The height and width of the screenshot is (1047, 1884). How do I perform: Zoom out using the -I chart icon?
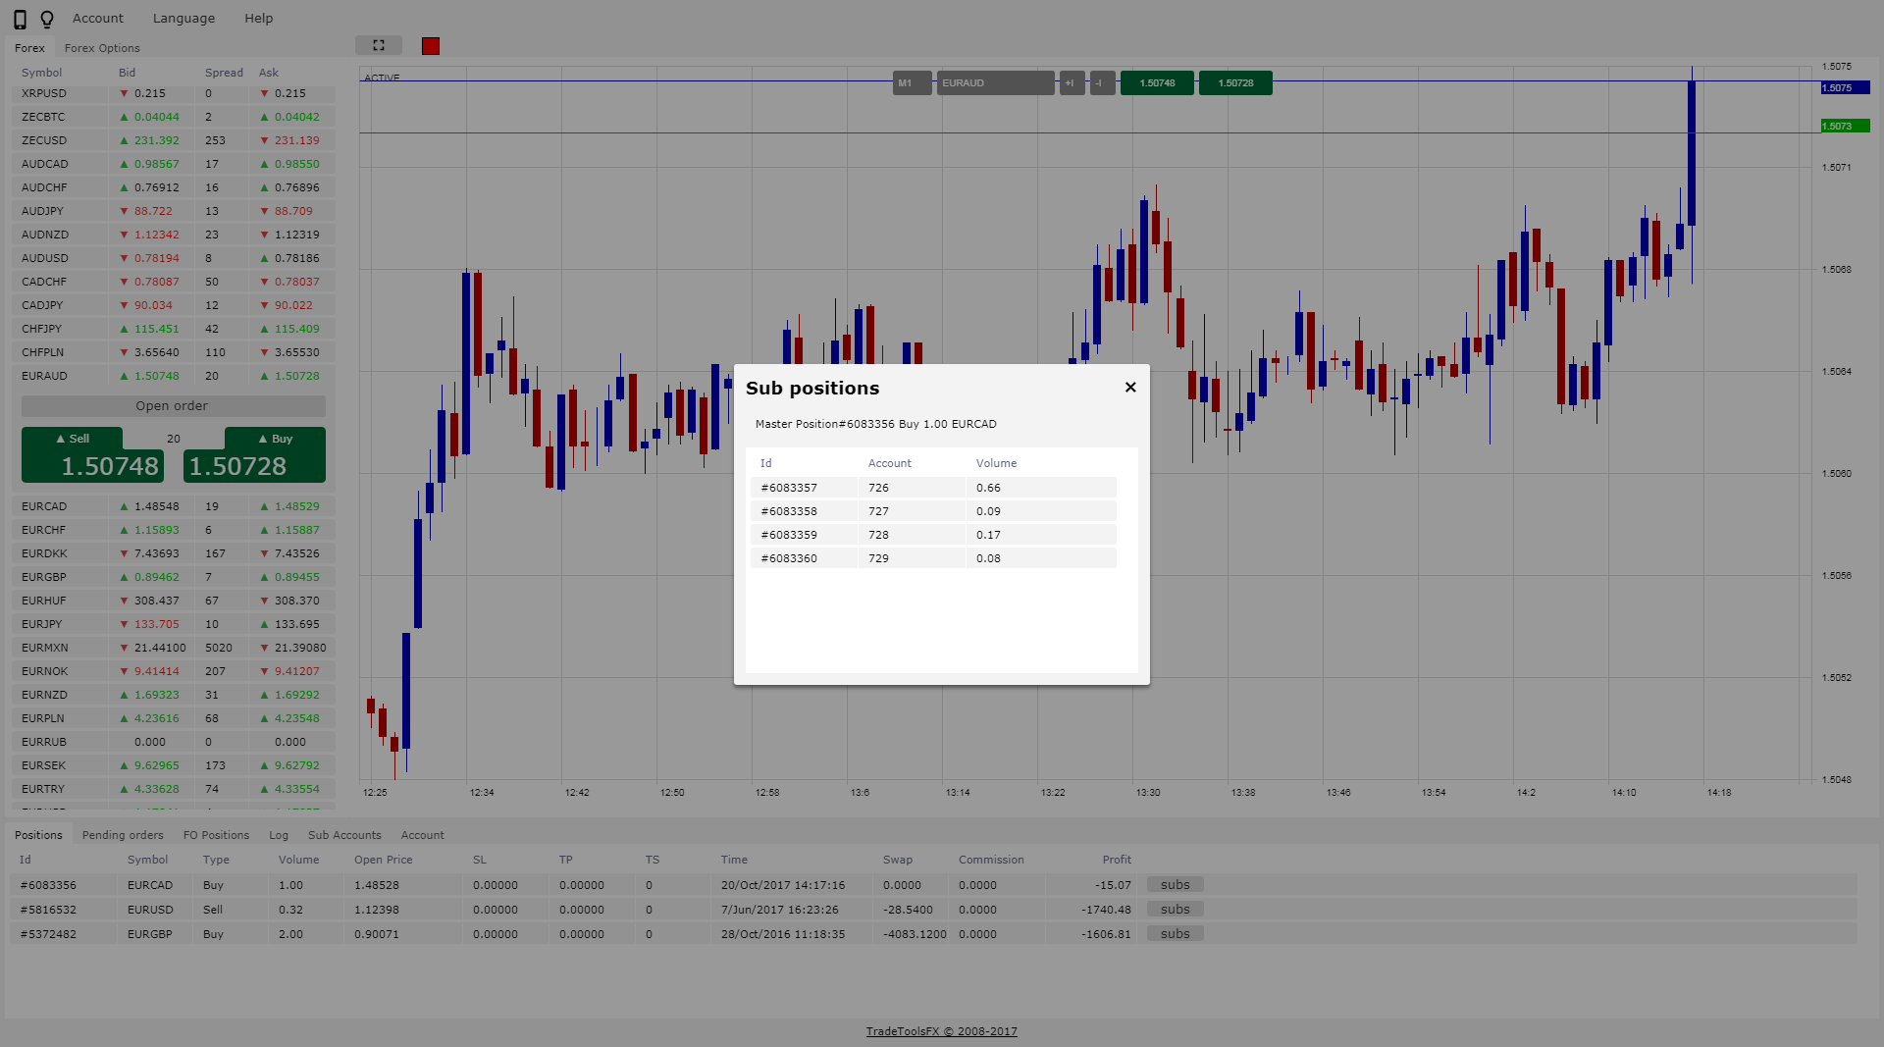click(1101, 82)
